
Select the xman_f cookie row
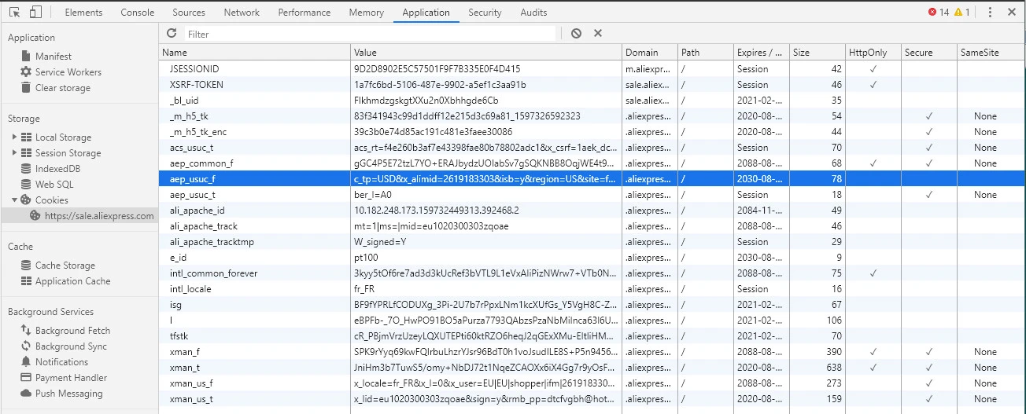coord(592,352)
